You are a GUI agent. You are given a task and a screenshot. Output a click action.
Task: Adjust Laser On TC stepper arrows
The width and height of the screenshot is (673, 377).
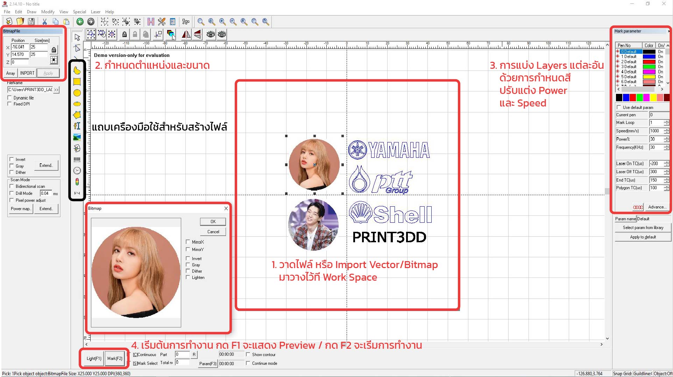[667, 163]
